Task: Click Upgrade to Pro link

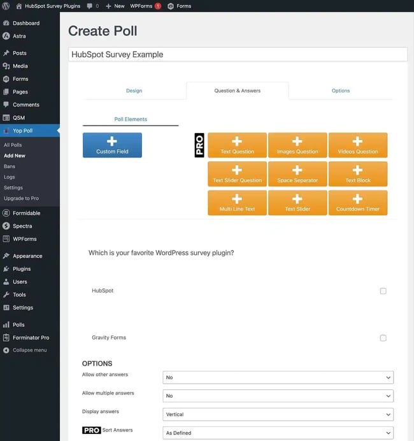Action: 22,198
